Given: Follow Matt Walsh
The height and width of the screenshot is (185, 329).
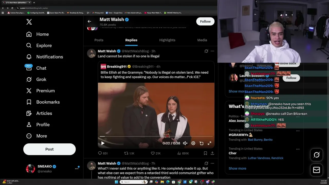Looking at the screenshot, I should tap(205, 21).
